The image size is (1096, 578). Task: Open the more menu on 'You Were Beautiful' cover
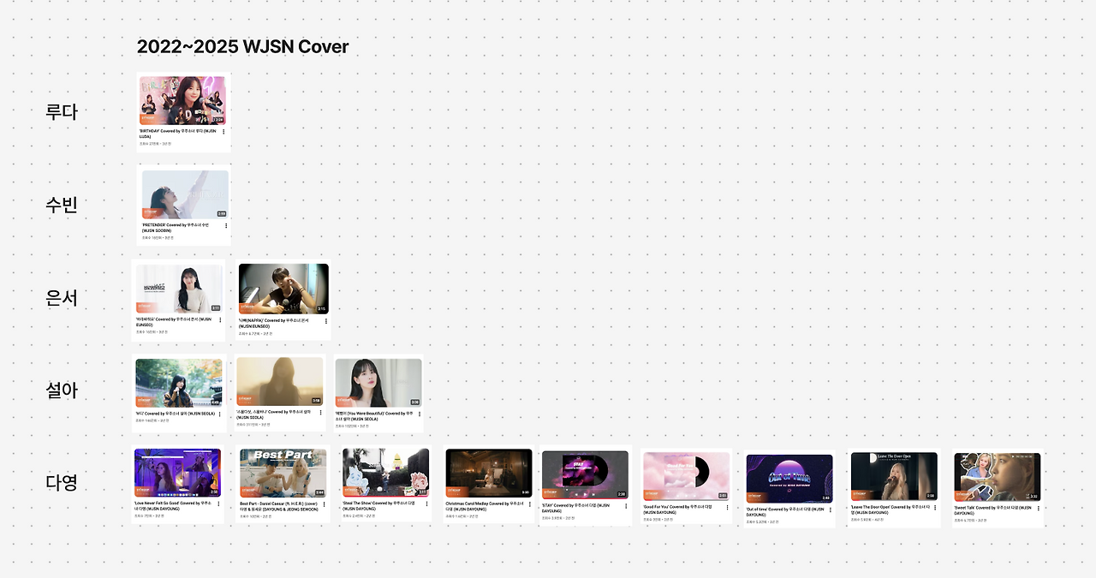click(420, 414)
